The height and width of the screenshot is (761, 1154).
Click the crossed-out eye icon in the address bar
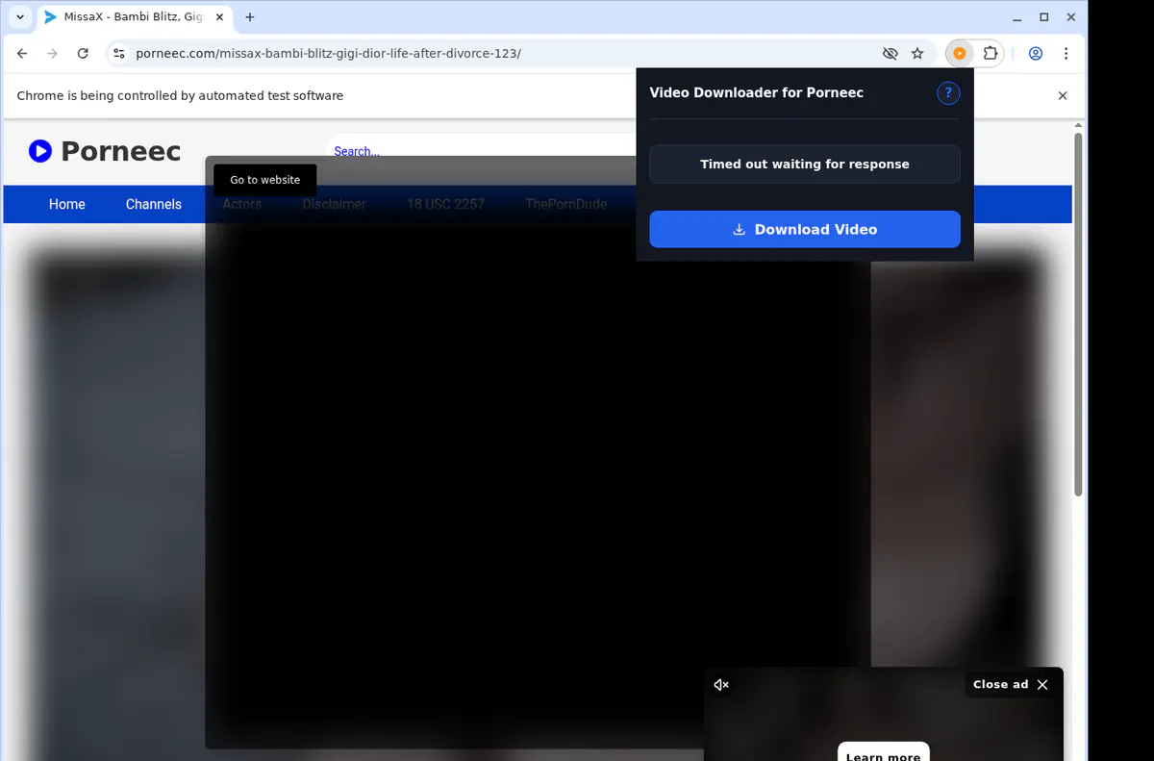890,54
